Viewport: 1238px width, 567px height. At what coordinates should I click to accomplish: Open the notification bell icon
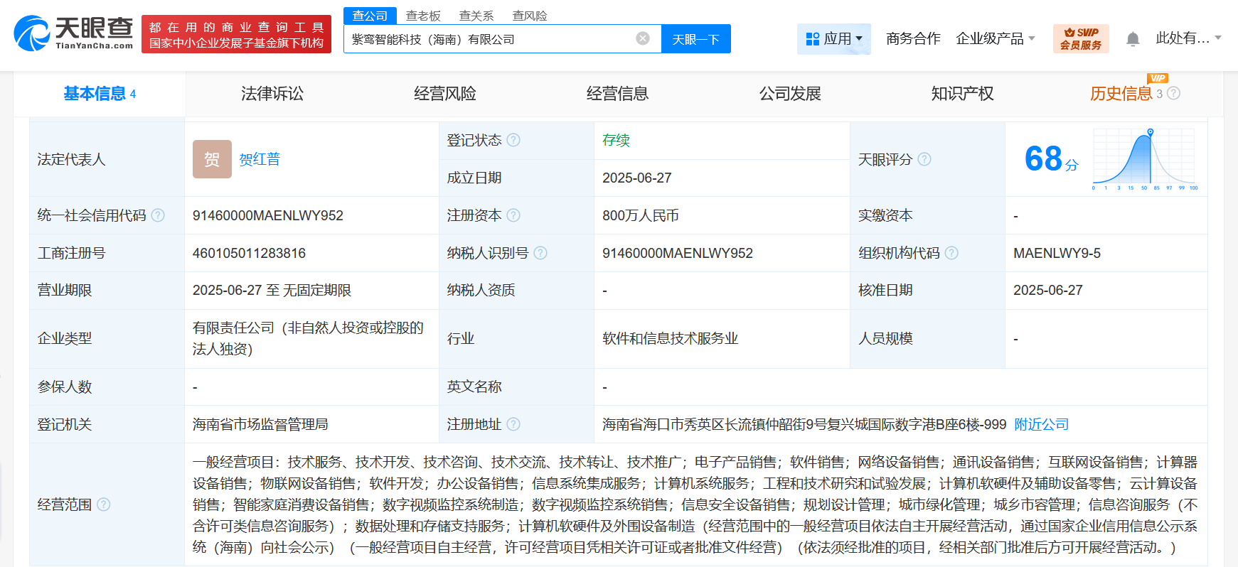[1133, 39]
